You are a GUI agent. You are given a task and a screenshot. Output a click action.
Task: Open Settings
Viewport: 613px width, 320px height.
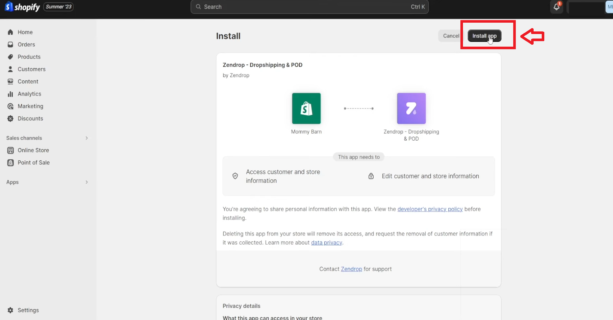pos(28,310)
